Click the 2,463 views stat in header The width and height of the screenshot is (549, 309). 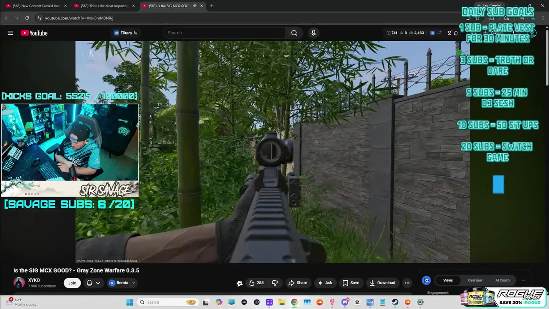point(416,33)
